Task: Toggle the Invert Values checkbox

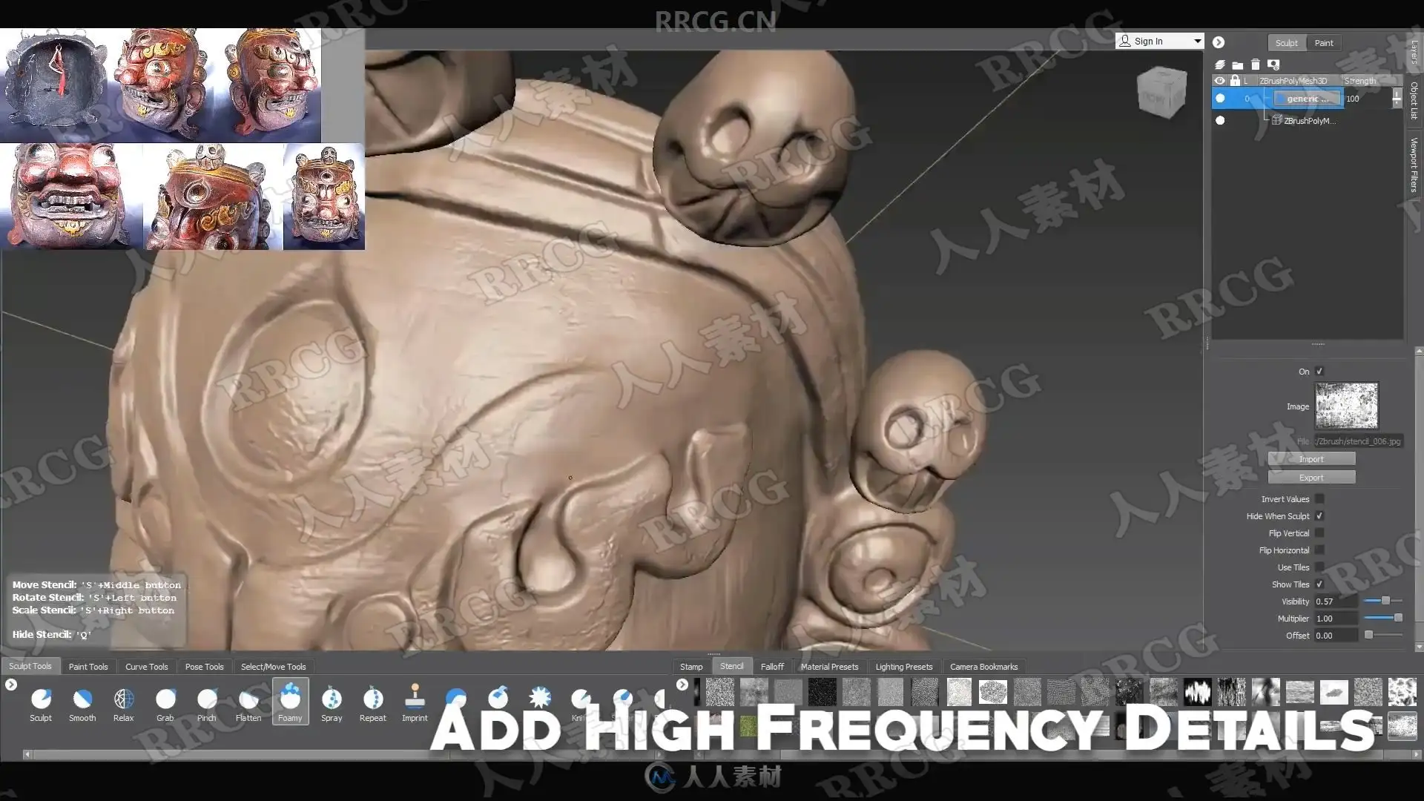Action: 1319,499
